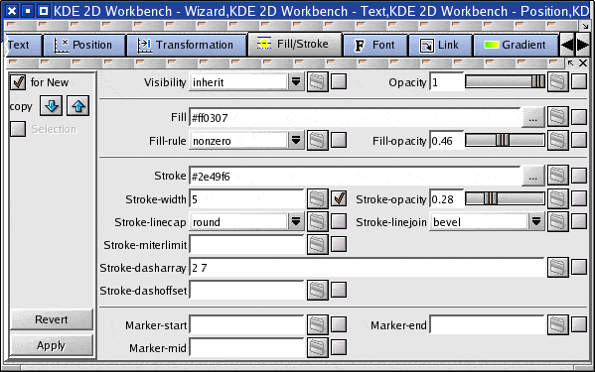This screenshot has width=595, height=372.
Task: Click the Apply button
Action: [52, 345]
